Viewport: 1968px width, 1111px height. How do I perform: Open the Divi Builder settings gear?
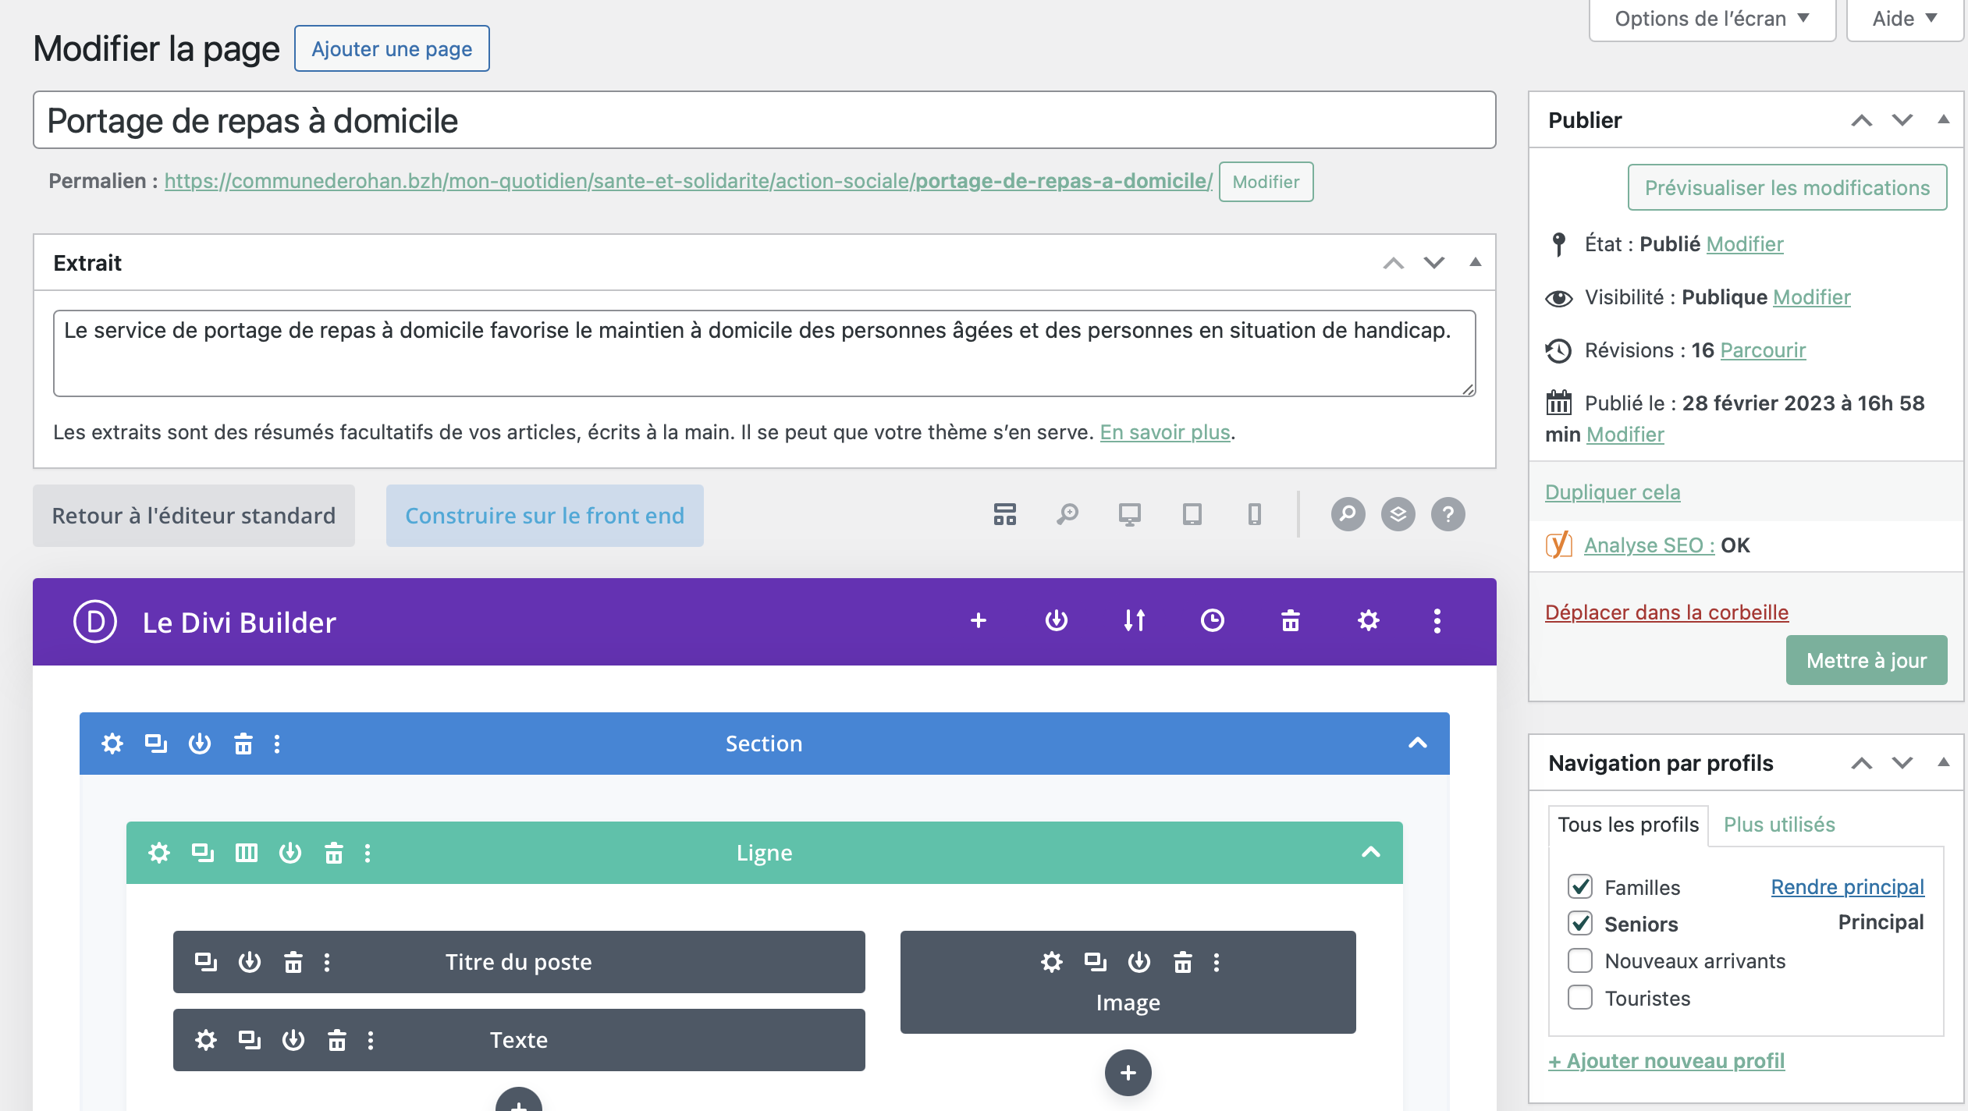[1367, 621]
